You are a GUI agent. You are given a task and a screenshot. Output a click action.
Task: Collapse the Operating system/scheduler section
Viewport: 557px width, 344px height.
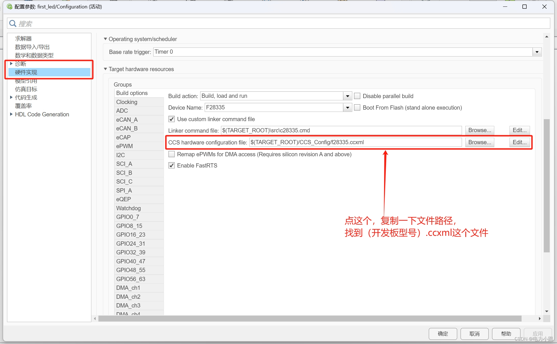(105, 39)
